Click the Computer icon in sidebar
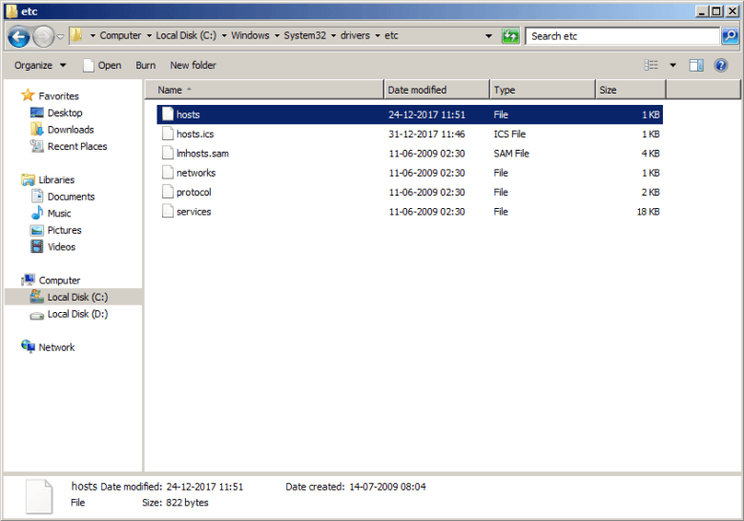744x521 pixels. (x=28, y=280)
